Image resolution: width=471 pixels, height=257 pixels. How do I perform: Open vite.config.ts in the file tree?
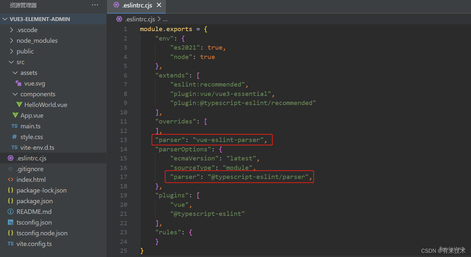click(x=34, y=244)
